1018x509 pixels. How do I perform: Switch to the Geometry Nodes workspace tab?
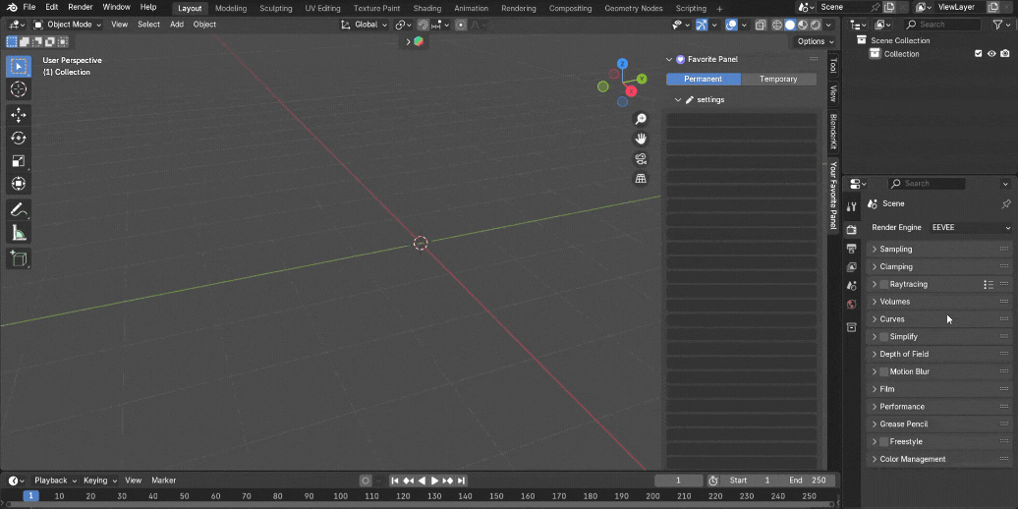click(x=634, y=9)
